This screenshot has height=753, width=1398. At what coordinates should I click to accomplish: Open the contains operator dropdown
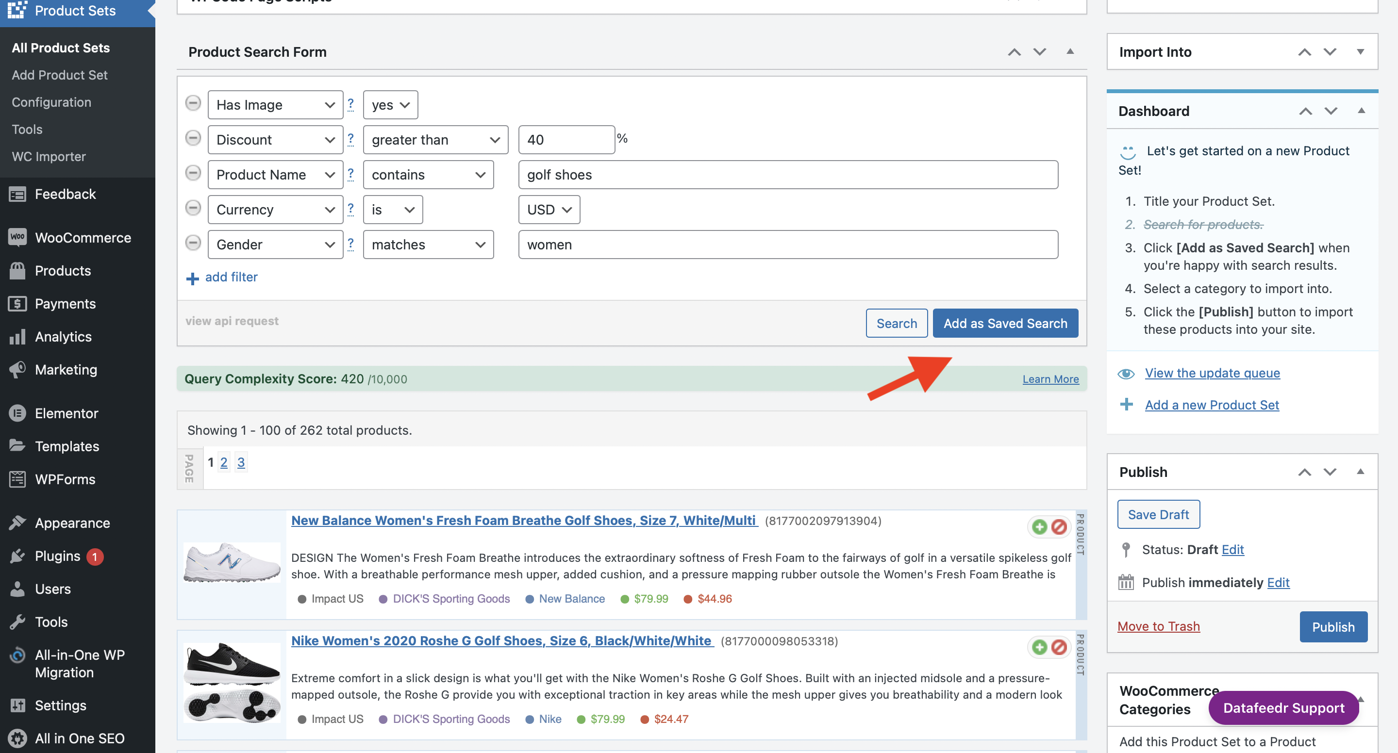428,175
